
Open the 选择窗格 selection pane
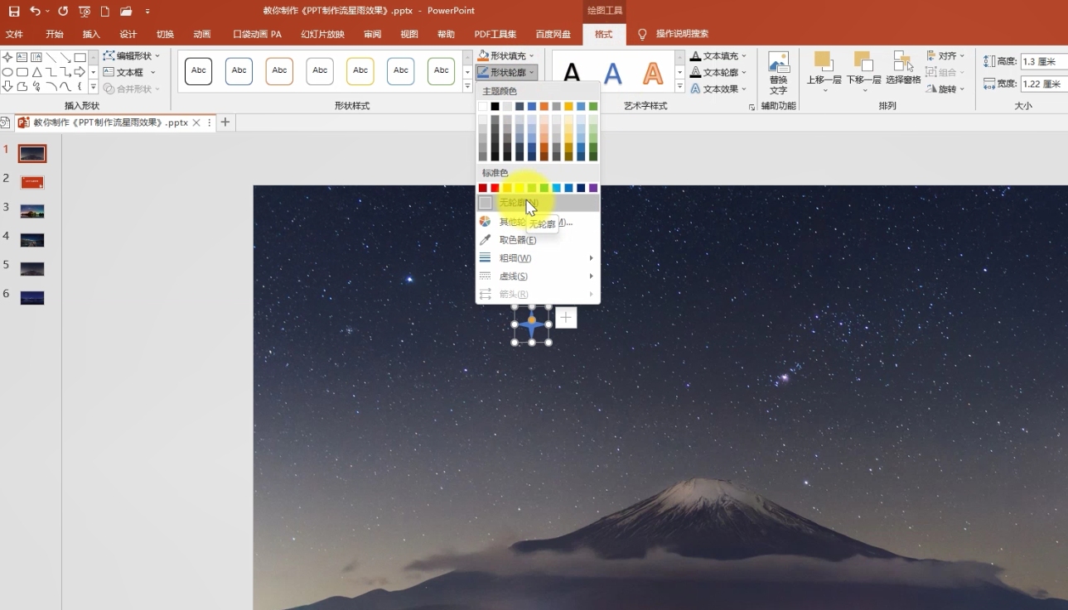pyautogui.click(x=903, y=70)
